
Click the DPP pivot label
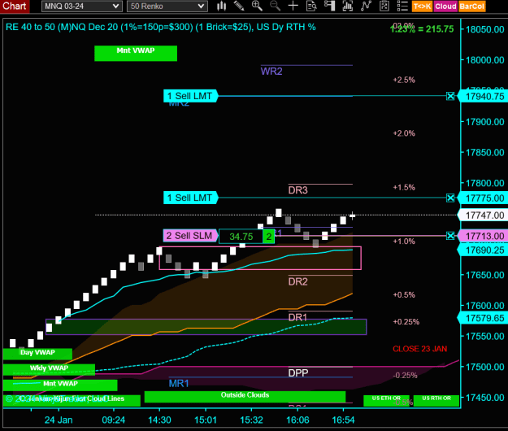pos(298,373)
